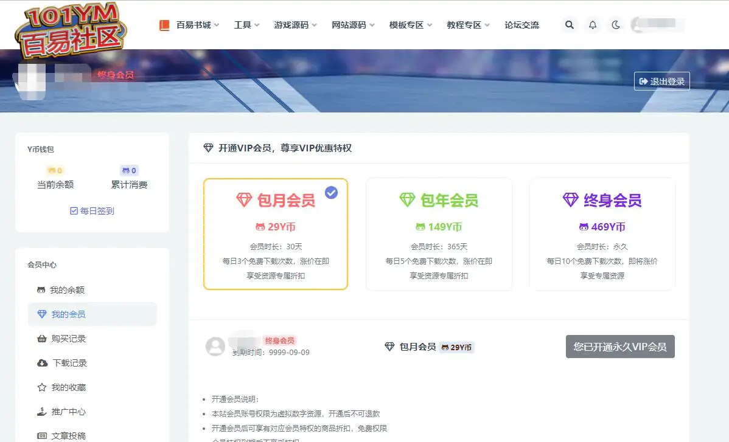The width and height of the screenshot is (729, 442).
Task: Open 推广中心 in the sidebar
Action: pos(92,412)
